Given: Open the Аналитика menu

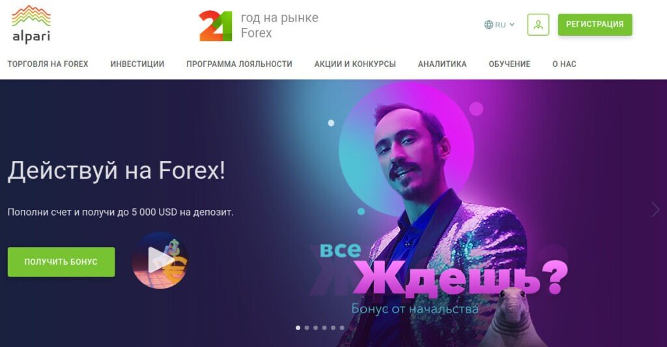Looking at the screenshot, I should point(442,64).
